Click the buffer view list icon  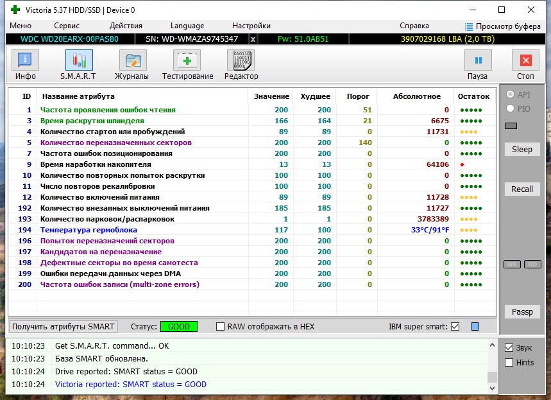pyautogui.click(x=468, y=26)
